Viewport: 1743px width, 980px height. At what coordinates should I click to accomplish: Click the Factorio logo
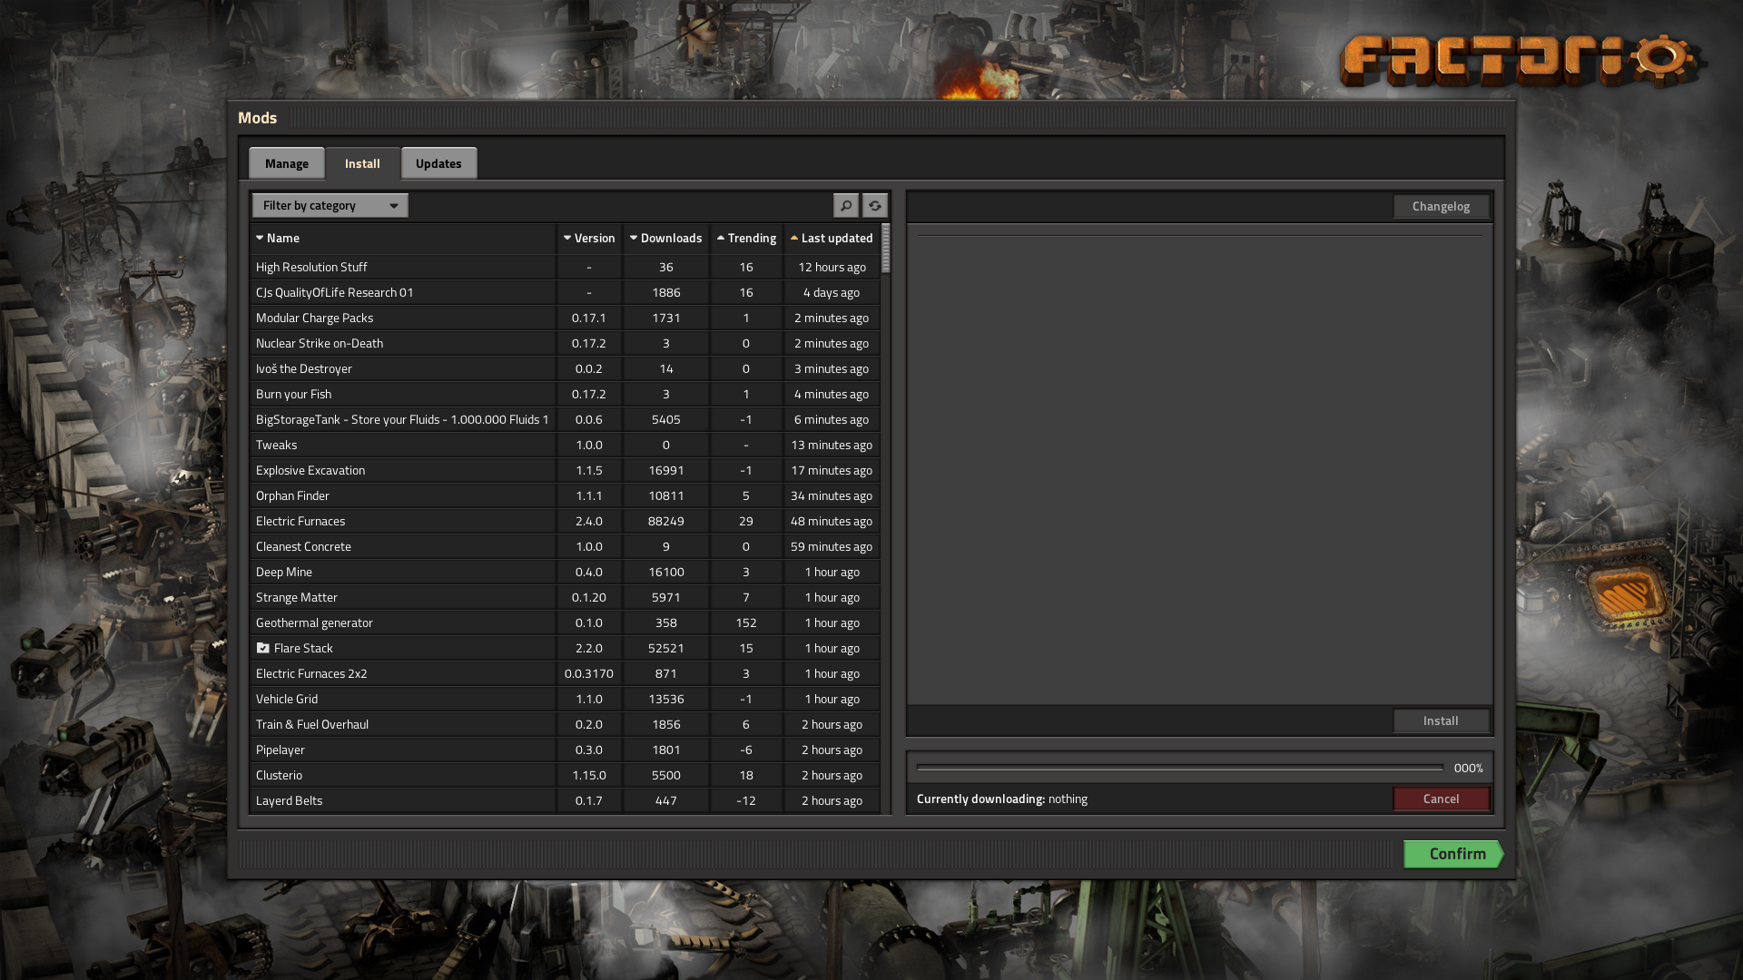click(x=1521, y=62)
